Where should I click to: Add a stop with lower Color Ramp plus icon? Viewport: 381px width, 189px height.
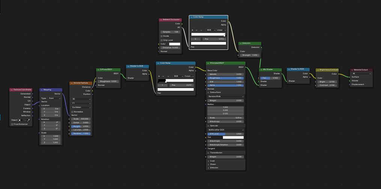click(x=159, y=76)
